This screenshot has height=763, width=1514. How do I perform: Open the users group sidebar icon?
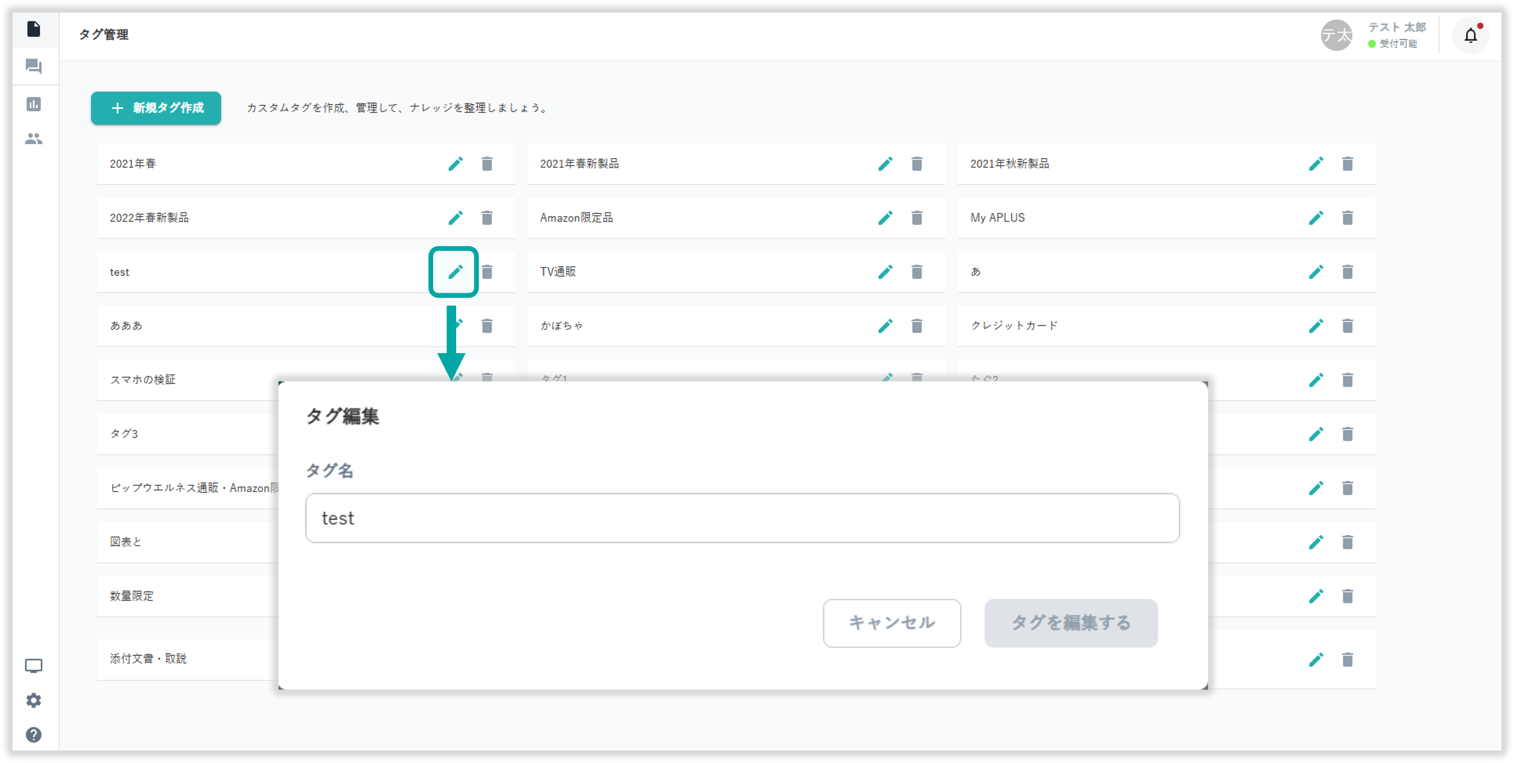[x=34, y=139]
